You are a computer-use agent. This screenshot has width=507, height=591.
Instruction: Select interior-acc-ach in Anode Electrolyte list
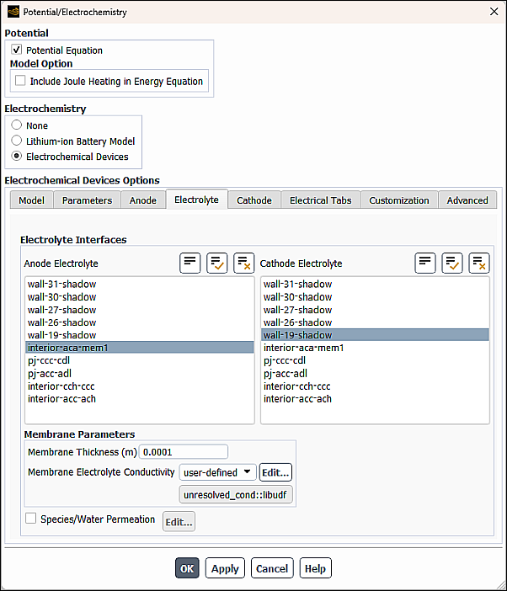click(140, 399)
